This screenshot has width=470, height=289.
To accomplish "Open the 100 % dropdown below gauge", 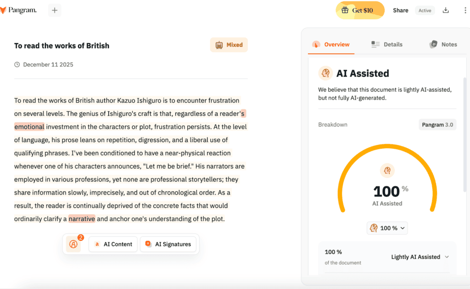I will tap(387, 228).
